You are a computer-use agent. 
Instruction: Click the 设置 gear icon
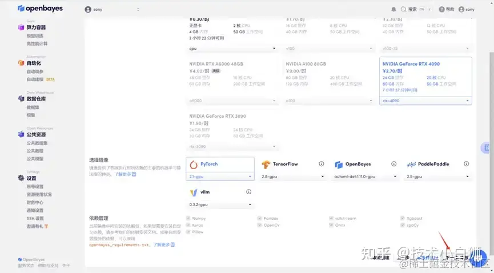[21, 178]
